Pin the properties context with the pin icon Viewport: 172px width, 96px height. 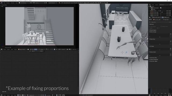coord(149,19)
